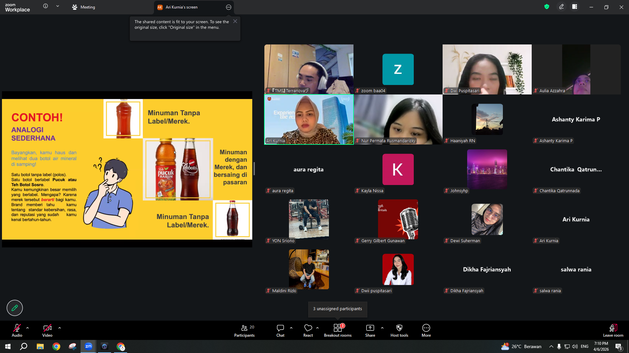Select Maldini Rizki's profile picture tile
Viewport: 629px width, 353px height.
[309, 269]
